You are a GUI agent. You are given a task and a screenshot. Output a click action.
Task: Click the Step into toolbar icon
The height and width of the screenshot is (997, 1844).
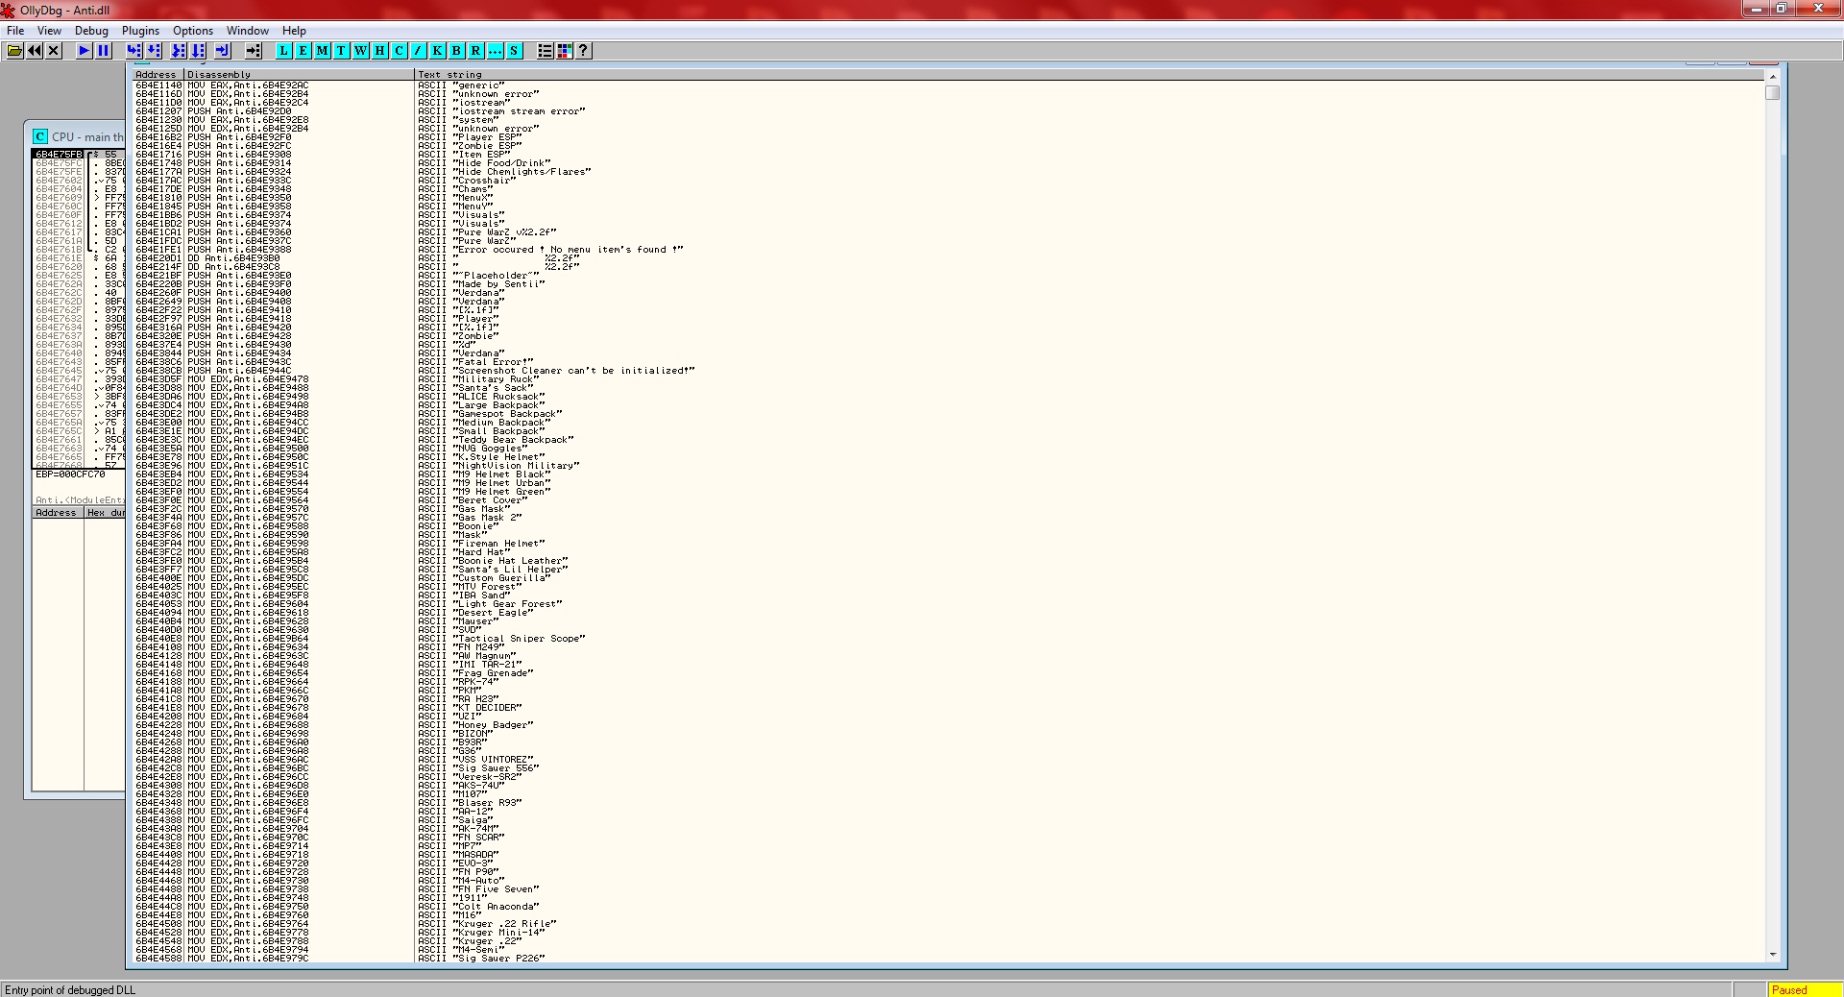click(133, 51)
